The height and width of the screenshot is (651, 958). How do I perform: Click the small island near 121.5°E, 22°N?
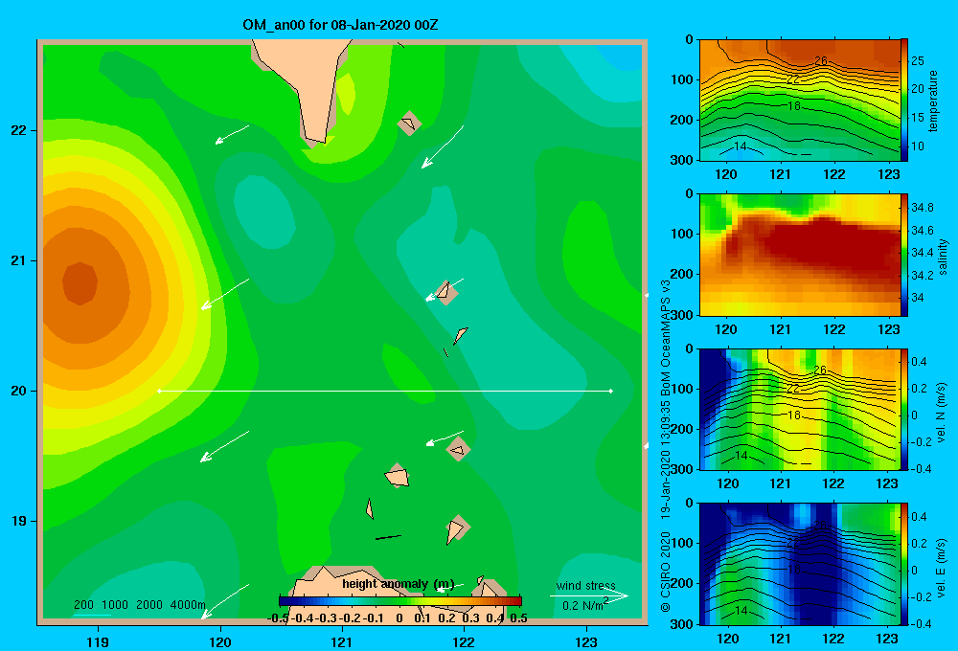pyautogui.click(x=409, y=123)
